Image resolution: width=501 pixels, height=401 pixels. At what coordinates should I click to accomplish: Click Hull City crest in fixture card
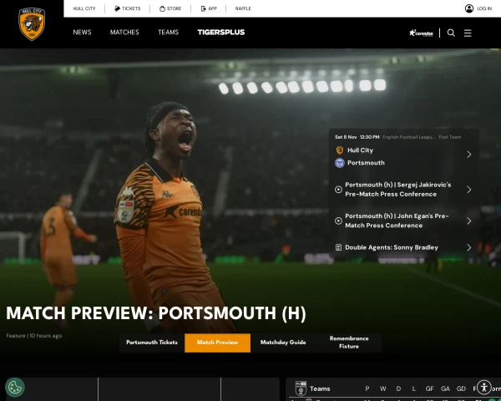[340, 150]
